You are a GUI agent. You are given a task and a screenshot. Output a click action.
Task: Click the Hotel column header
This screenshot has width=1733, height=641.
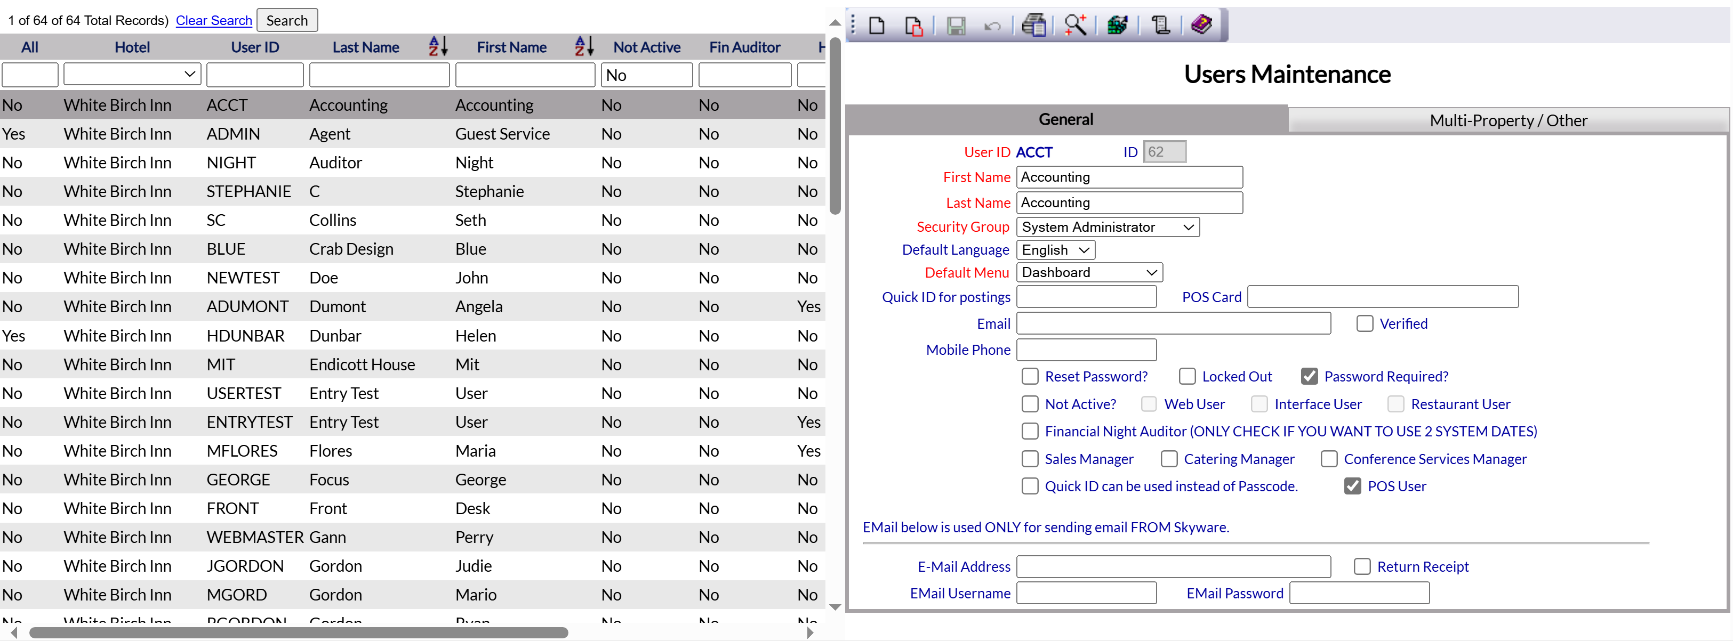point(132,47)
